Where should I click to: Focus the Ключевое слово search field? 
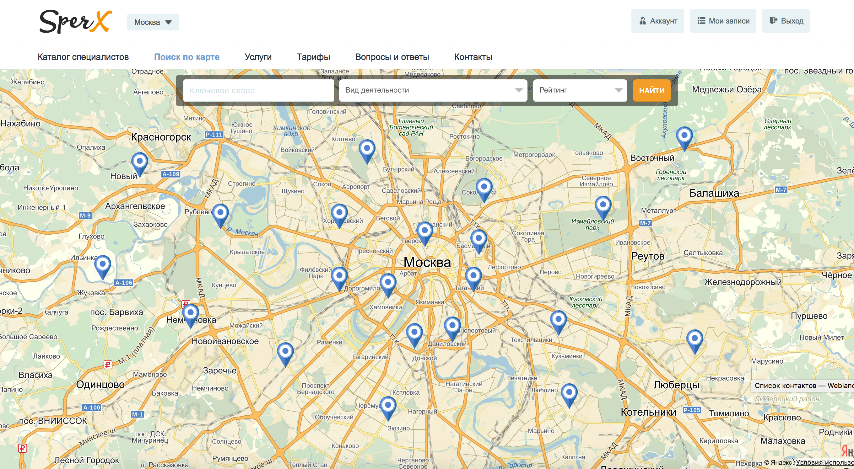click(x=258, y=90)
